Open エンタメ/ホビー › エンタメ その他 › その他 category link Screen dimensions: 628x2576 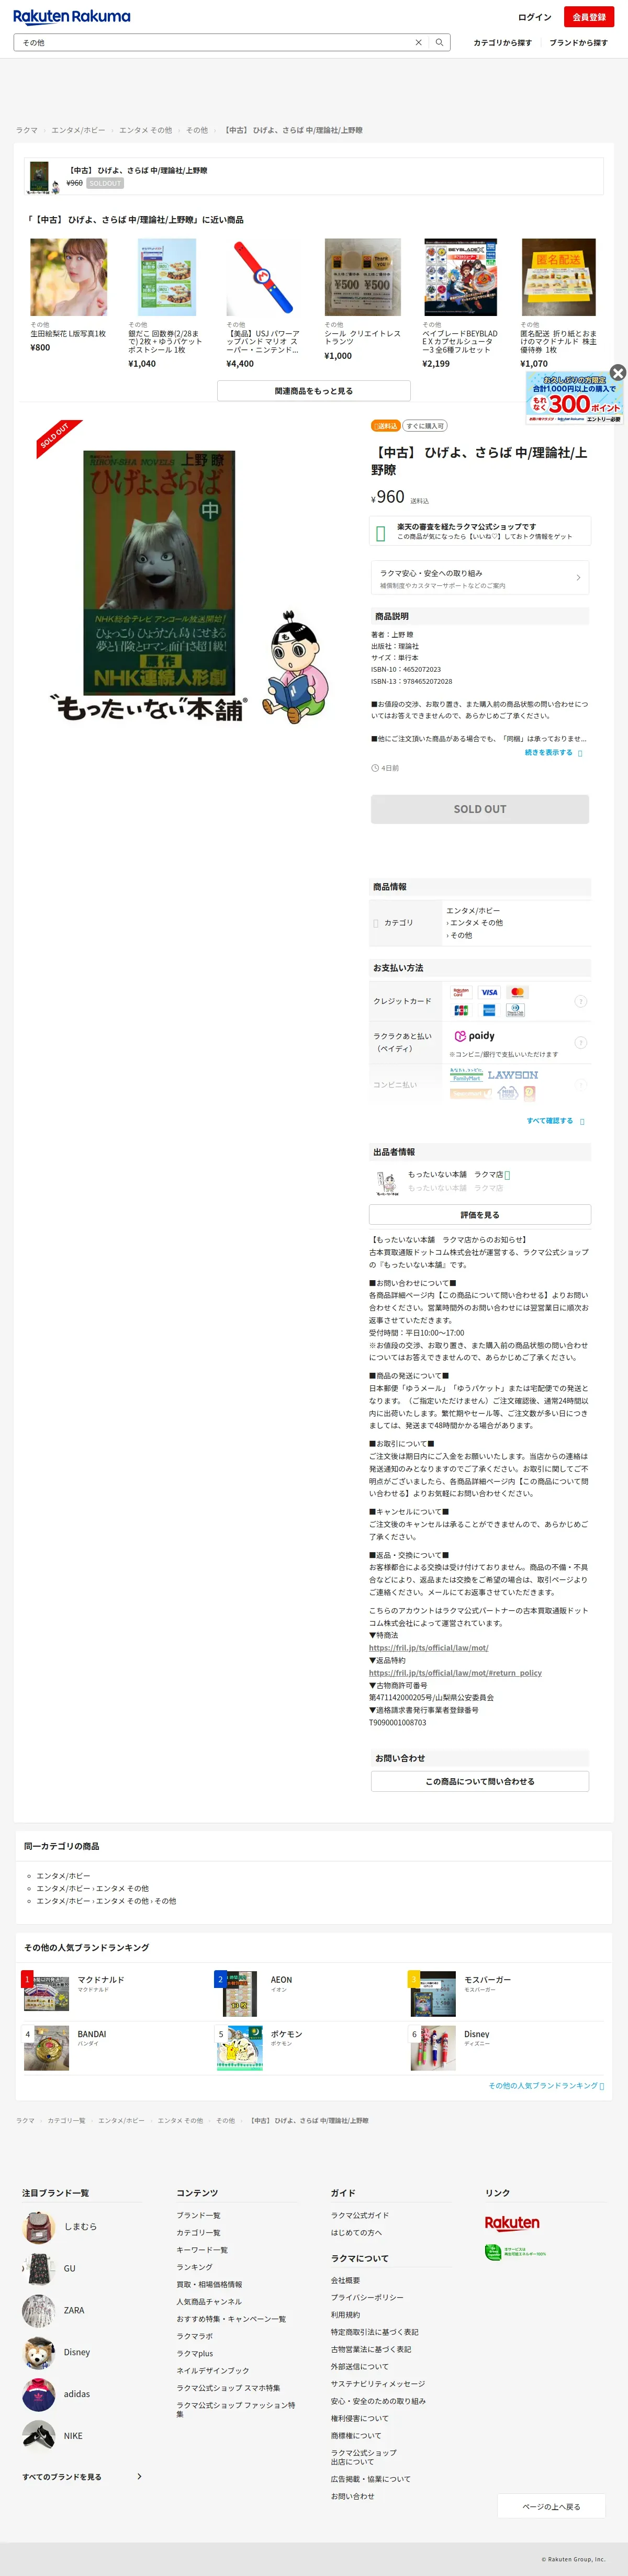[106, 1901]
